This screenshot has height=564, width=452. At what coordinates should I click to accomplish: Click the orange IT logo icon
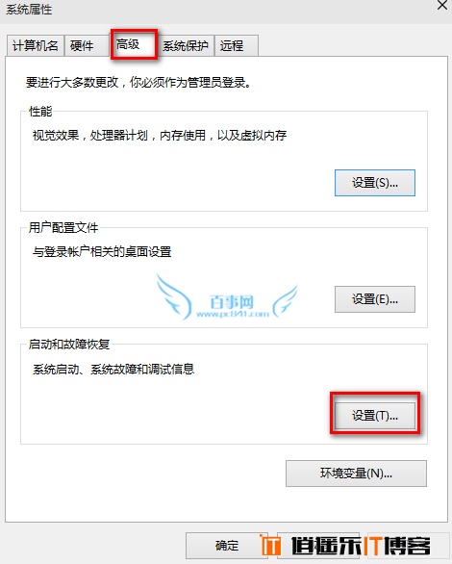tap(270, 546)
